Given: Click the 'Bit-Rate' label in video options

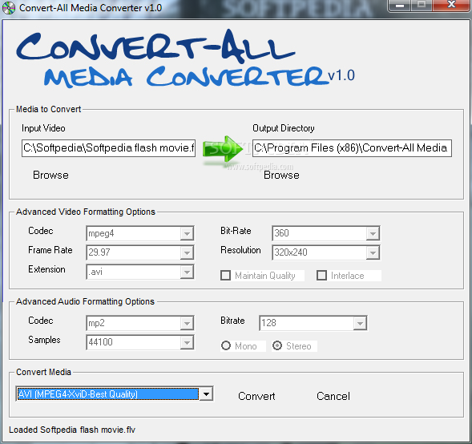Looking at the screenshot, I should pos(236,231).
